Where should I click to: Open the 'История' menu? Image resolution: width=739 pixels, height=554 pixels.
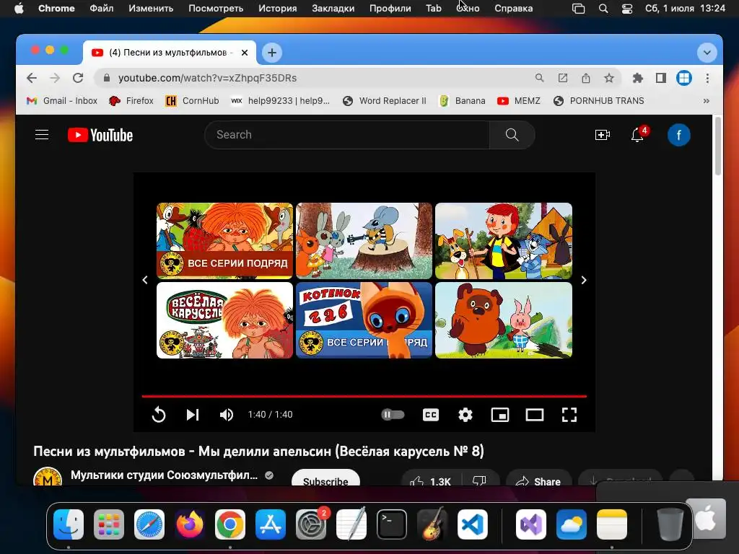pyautogui.click(x=278, y=8)
